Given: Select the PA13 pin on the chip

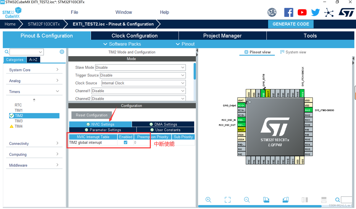Looking at the screenshot, I should [x=309, y=110].
